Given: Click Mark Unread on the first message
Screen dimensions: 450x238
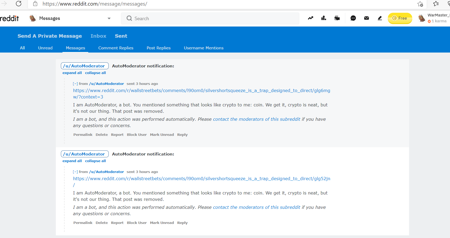Looking at the screenshot, I should 162,135.
